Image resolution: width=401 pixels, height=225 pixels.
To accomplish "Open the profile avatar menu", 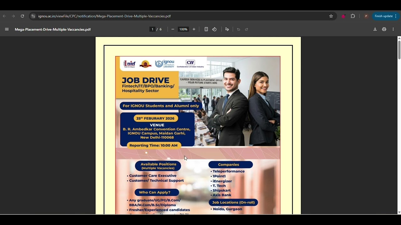I will point(366,16).
